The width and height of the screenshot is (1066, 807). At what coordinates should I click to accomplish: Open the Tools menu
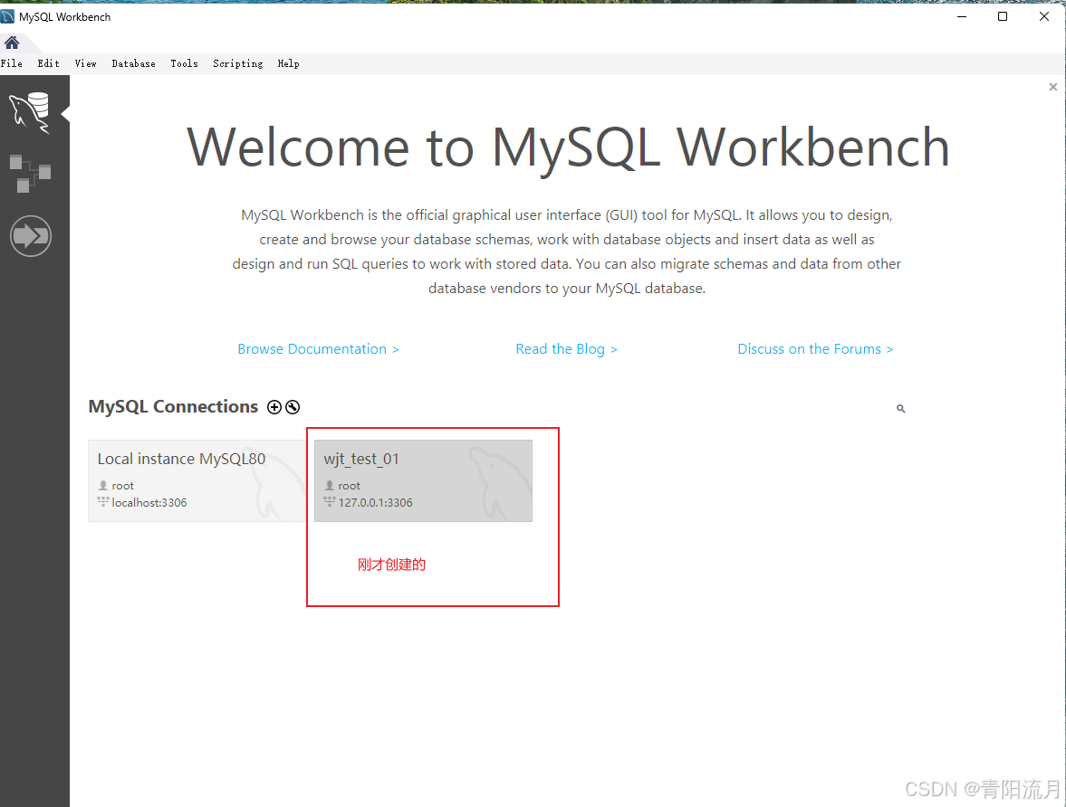[184, 63]
